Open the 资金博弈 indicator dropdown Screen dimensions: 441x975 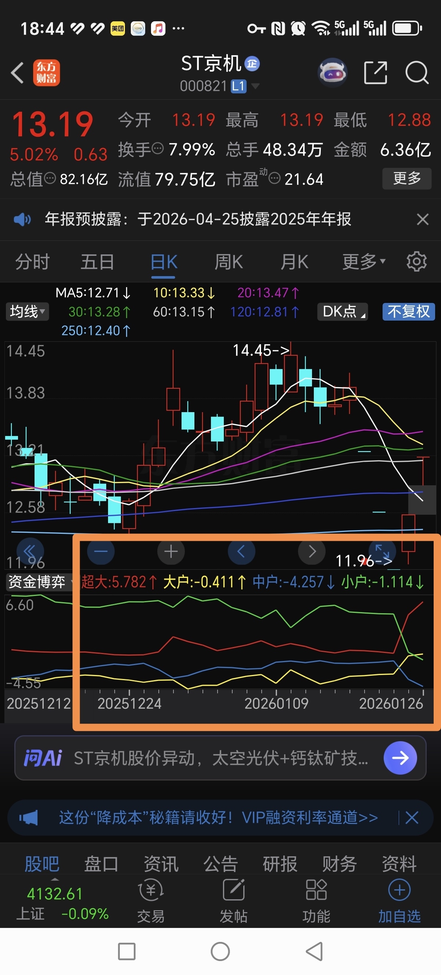click(x=40, y=582)
